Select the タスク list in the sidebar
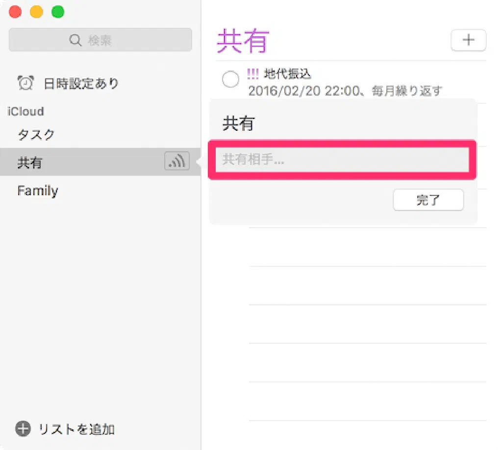The width and height of the screenshot is (502, 450). click(36, 135)
